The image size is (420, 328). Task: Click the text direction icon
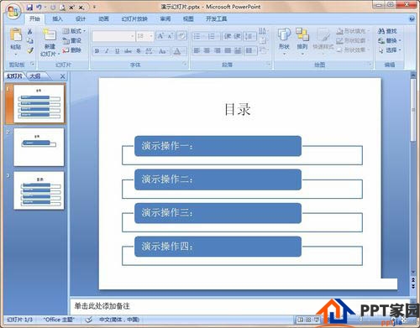[x=262, y=31]
